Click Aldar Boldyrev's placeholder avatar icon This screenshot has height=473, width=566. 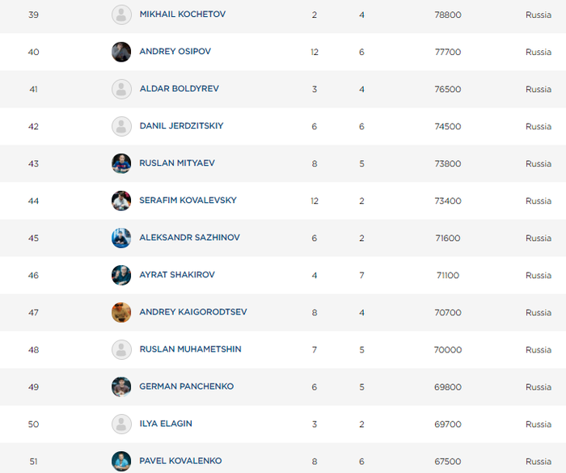tap(121, 89)
